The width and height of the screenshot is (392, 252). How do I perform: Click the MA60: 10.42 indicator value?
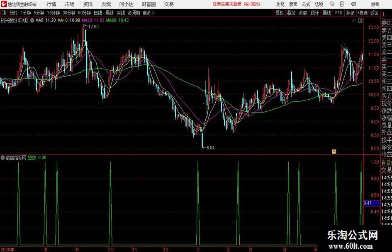coord(117,20)
